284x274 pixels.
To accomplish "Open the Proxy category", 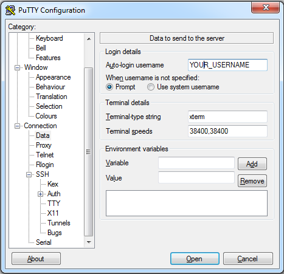I will pos(44,145).
